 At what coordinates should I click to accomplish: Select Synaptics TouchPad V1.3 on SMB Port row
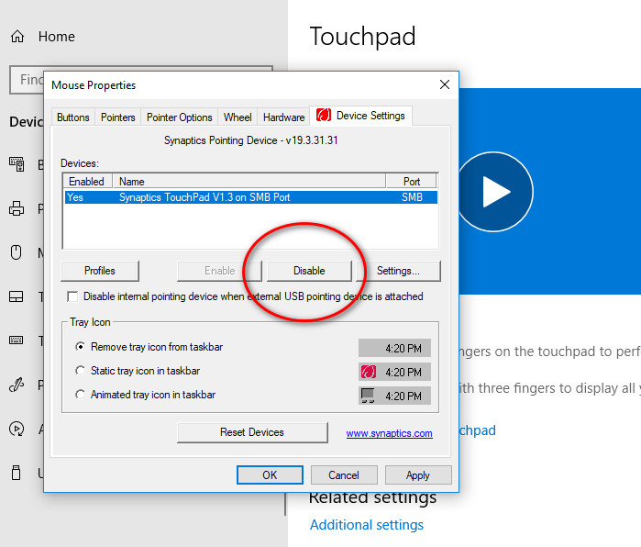click(251, 197)
